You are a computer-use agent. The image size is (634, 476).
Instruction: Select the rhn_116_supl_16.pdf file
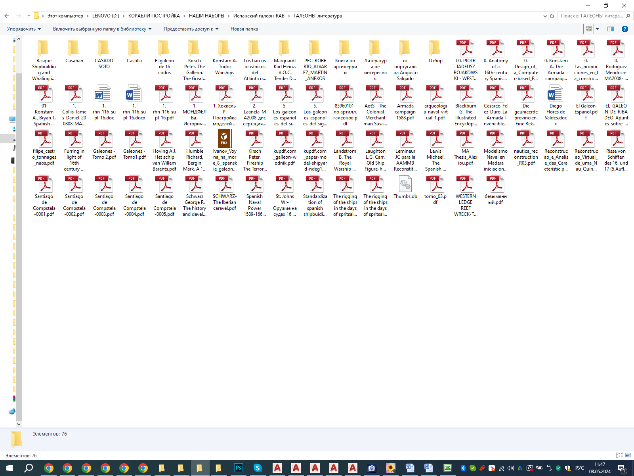[x=164, y=102]
